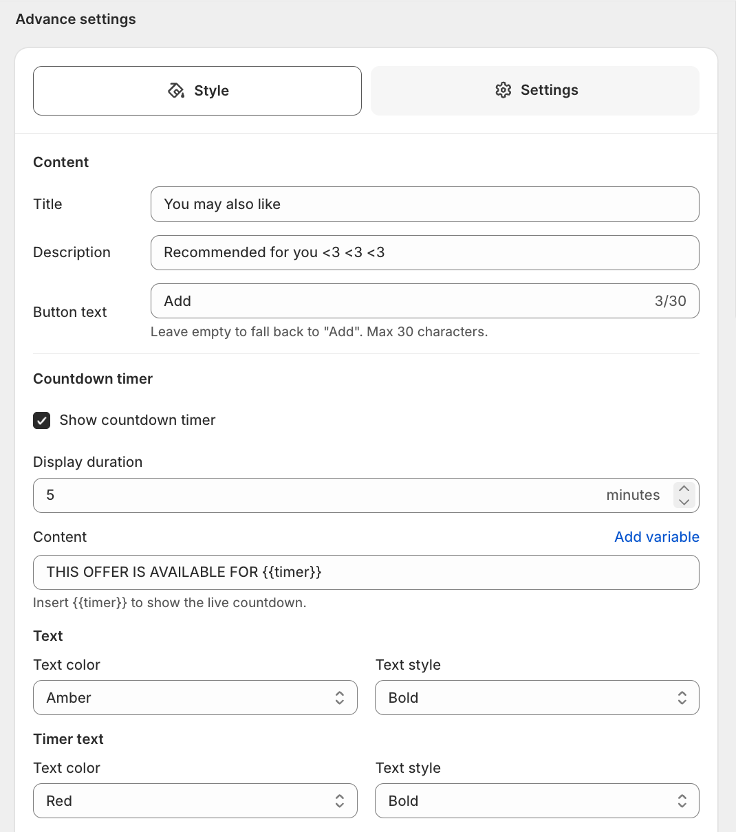
Task: Open Timer text color dropdown showing Red
Action: 195,801
